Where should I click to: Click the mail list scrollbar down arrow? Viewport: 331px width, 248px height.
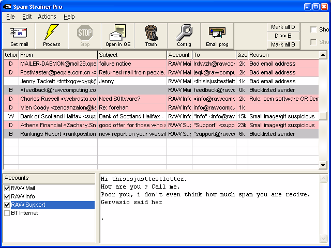324,165
